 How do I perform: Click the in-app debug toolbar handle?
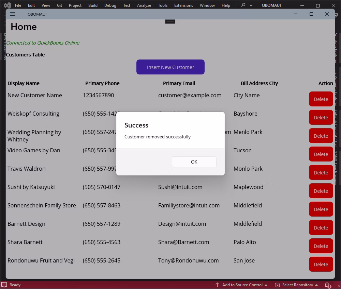click(x=170, y=21)
